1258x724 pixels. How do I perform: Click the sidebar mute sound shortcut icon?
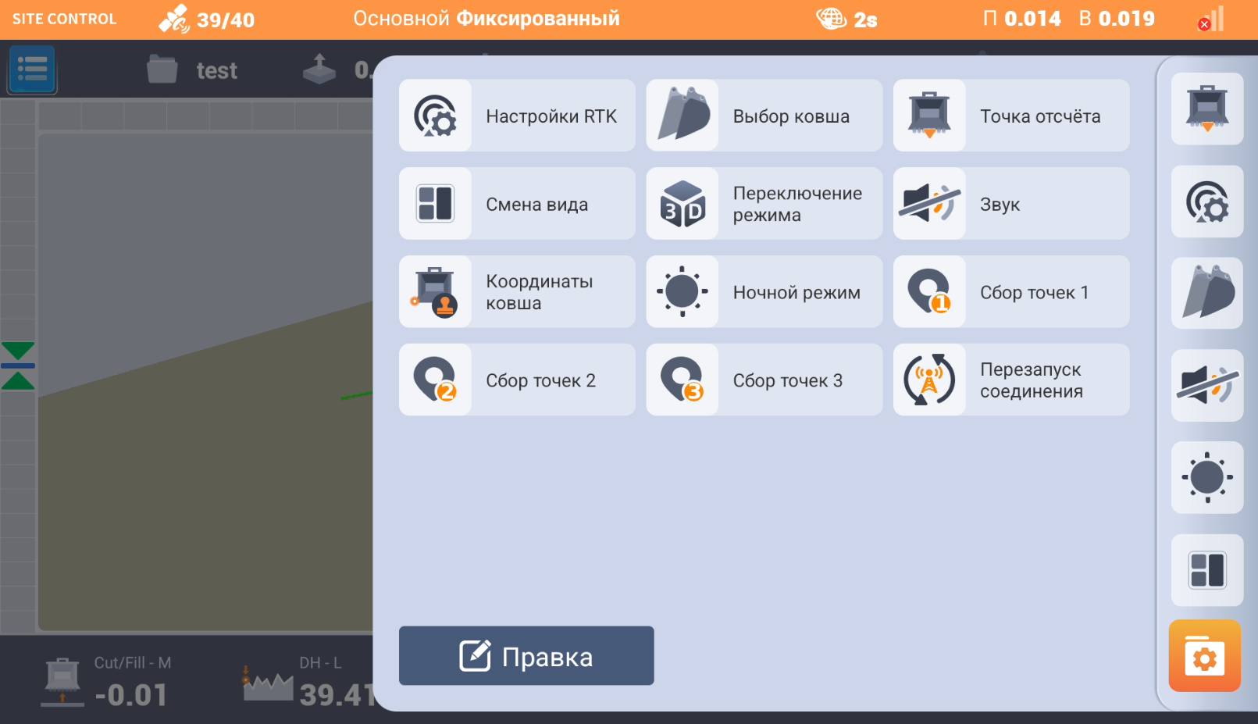[1206, 385]
